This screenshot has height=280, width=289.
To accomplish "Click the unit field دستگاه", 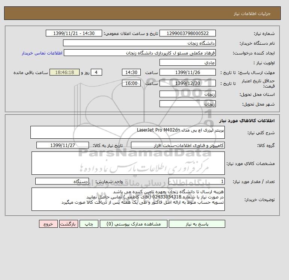I will click(x=62, y=181).
